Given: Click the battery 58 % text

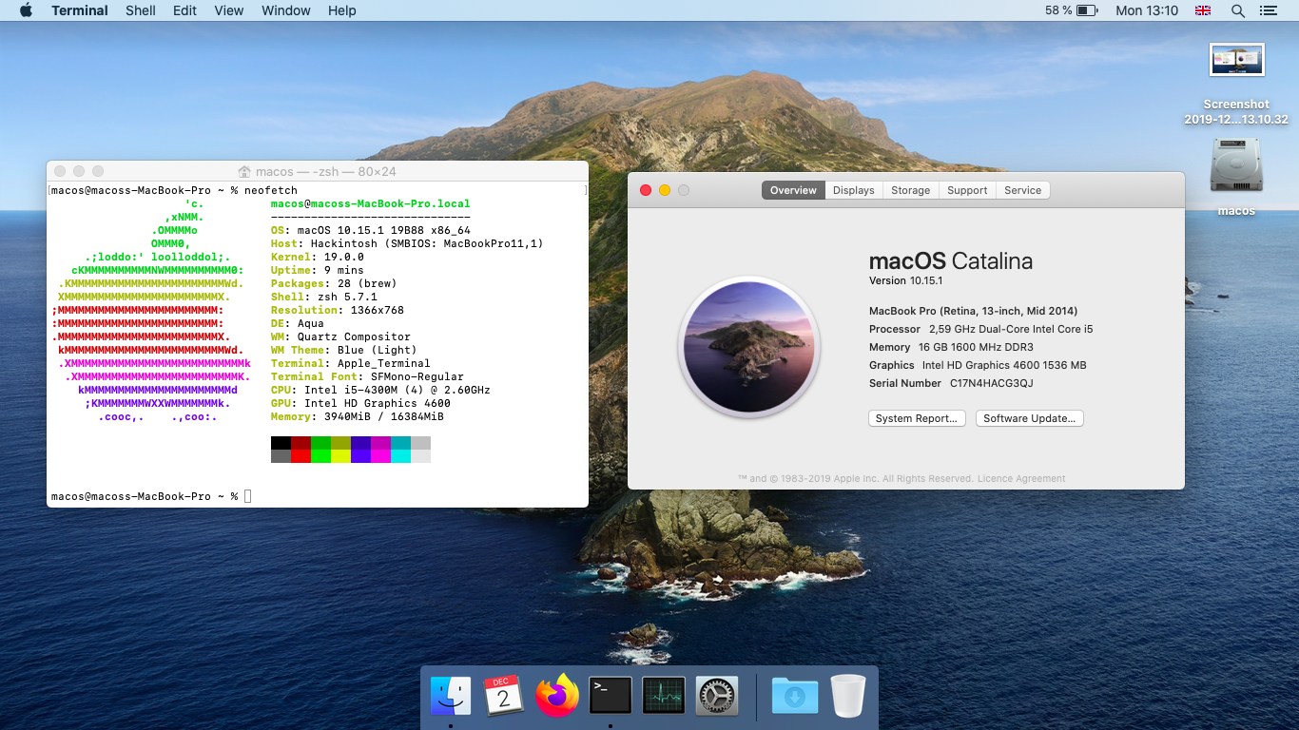Looking at the screenshot, I should [x=1058, y=10].
